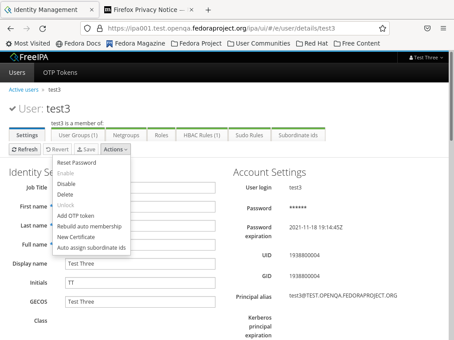Open the Pocket save icon

point(427,28)
